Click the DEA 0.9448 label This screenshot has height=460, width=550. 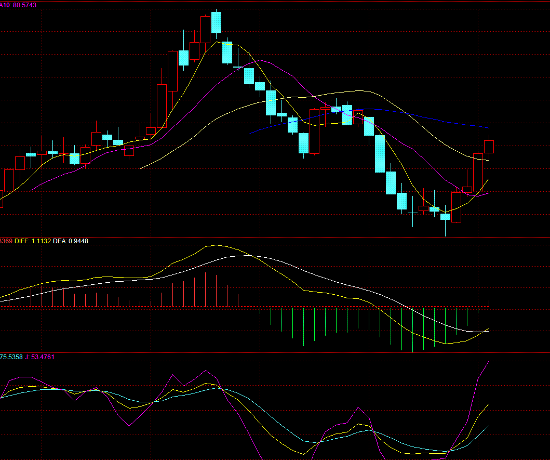[71, 241]
